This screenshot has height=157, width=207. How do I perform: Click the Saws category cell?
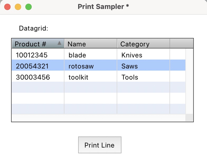(x=130, y=66)
